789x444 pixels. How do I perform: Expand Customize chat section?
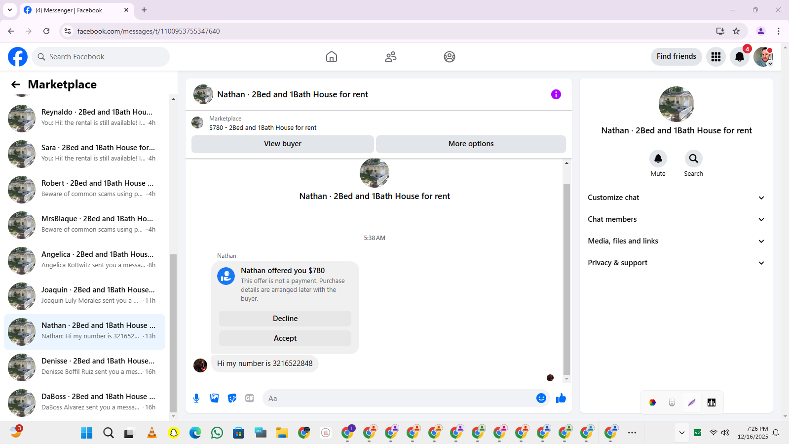(x=676, y=198)
